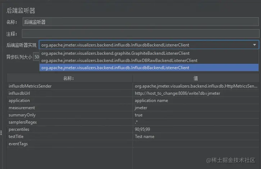This screenshot has height=169, width=261.
Task: Click the 名称 table column header
Action: tap(70, 78)
